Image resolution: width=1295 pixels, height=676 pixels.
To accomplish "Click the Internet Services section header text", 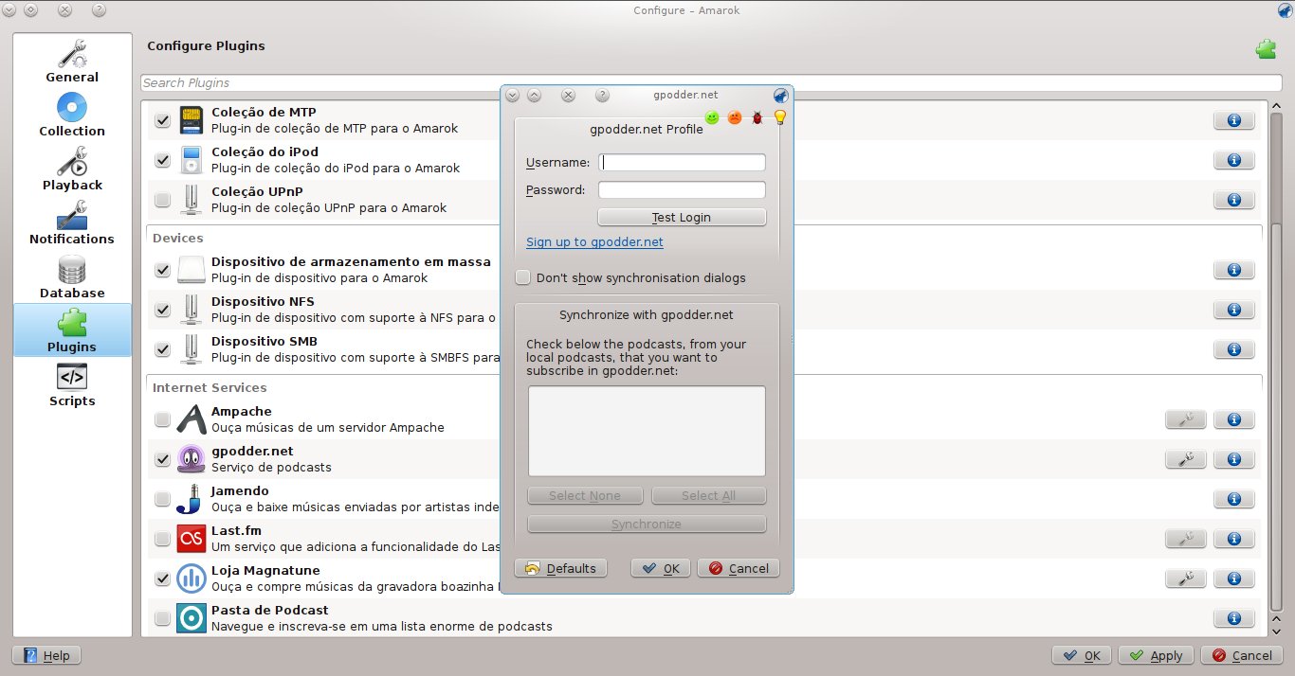I will [210, 387].
